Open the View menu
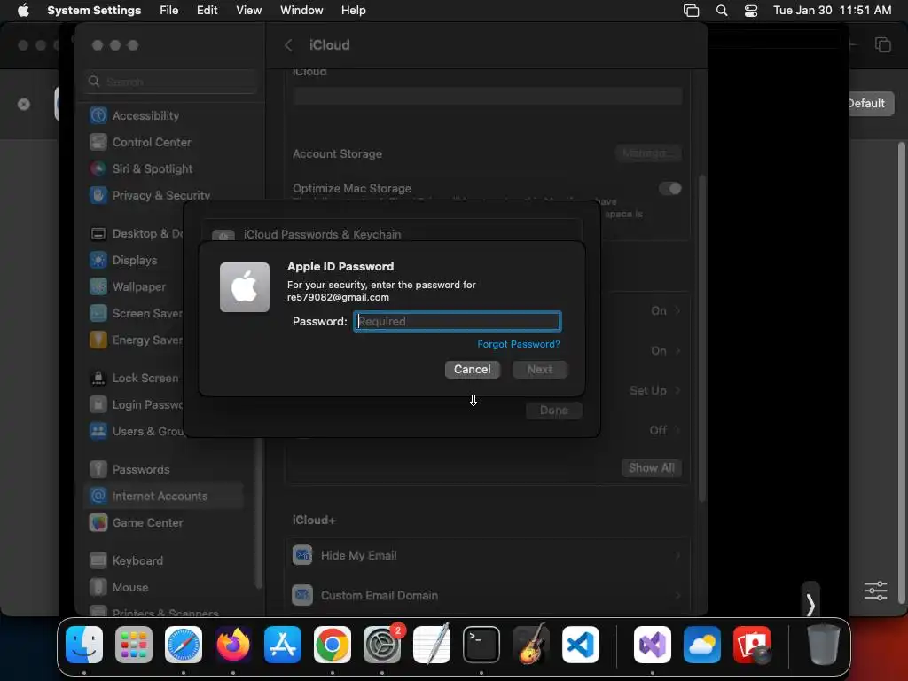The image size is (908, 681). coord(248,11)
